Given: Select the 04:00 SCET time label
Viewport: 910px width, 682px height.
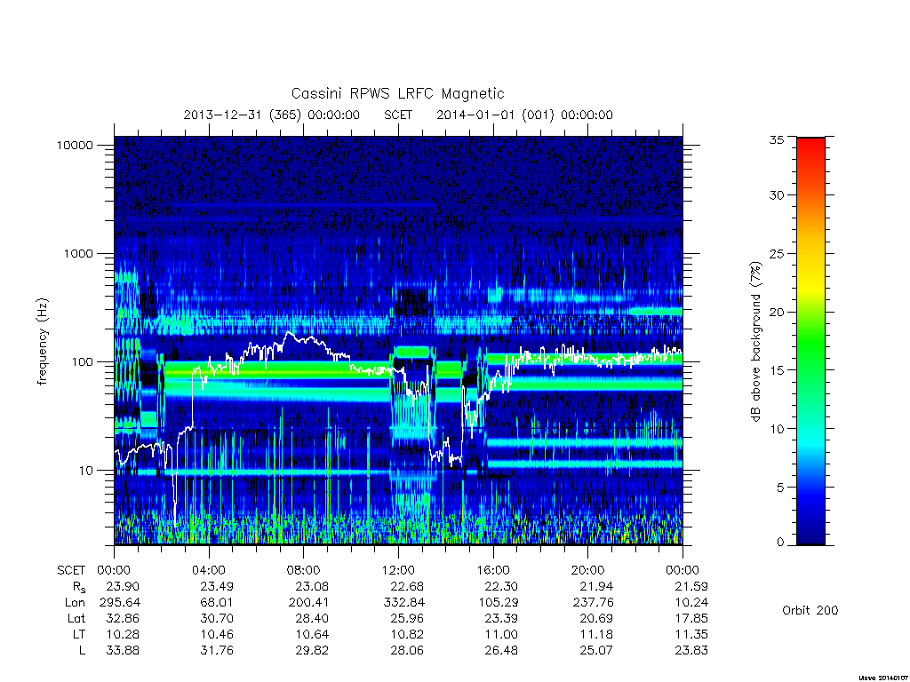Looking at the screenshot, I should pos(209,570).
